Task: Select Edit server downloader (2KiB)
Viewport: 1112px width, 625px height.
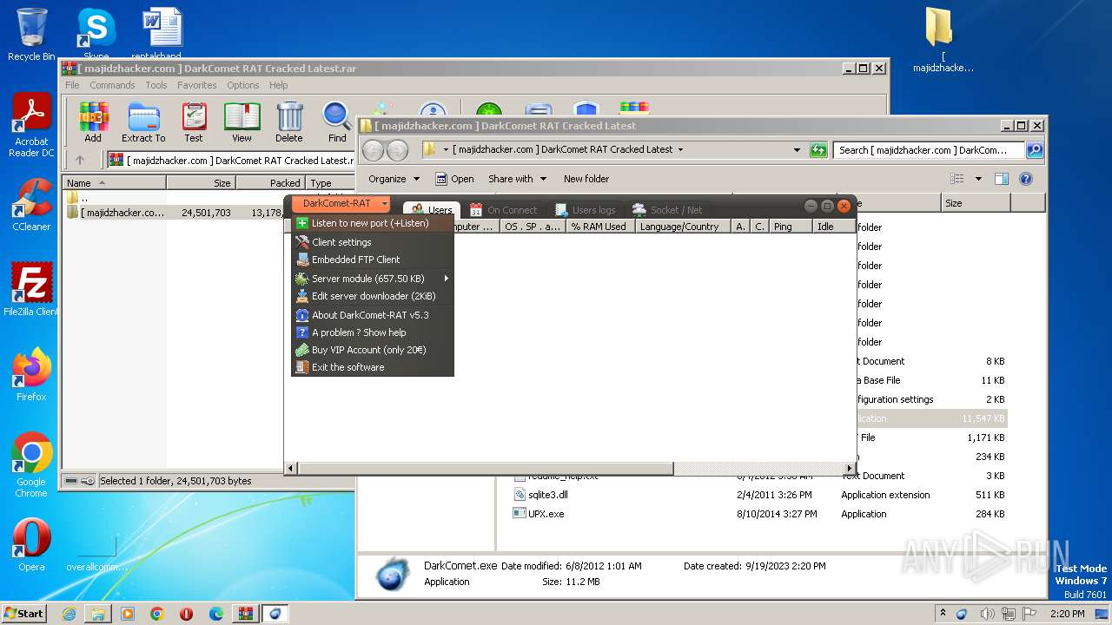Action: click(373, 296)
